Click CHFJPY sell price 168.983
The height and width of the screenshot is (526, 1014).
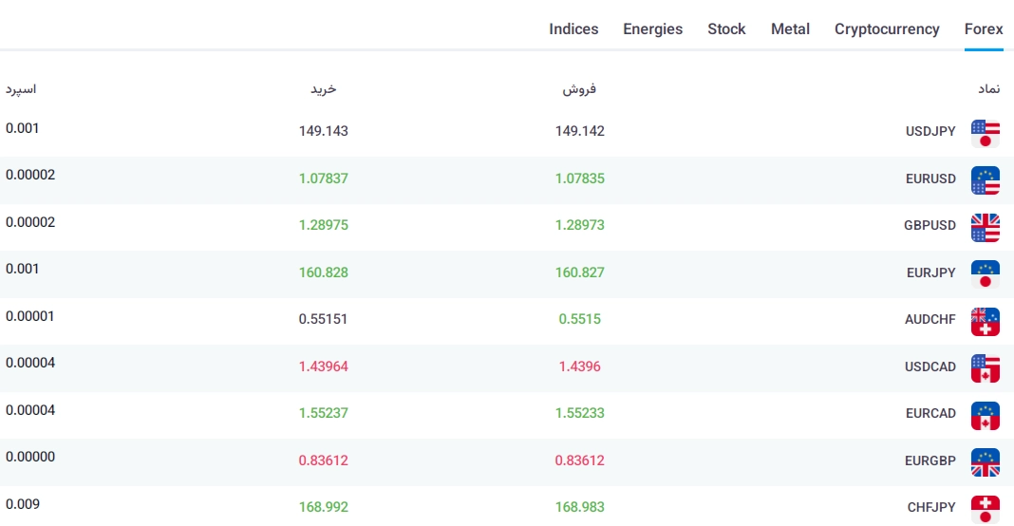pyautogui.click(x=579, y=507)
